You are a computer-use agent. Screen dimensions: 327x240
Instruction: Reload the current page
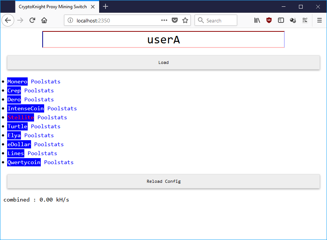(x=32, y=20)
